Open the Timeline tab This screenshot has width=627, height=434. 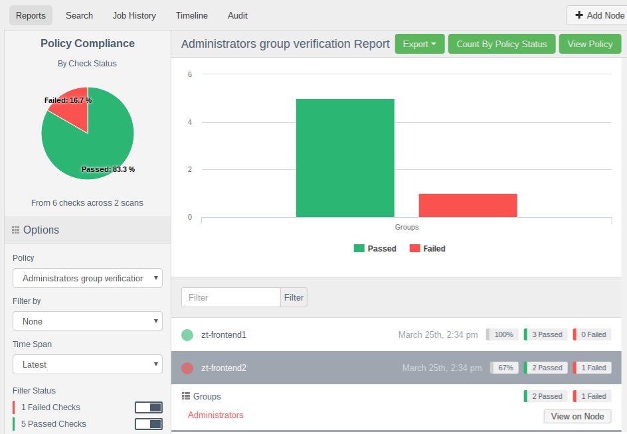[191, 15]
